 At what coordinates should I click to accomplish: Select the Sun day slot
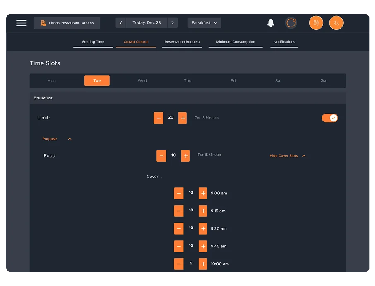click(324, 80)
